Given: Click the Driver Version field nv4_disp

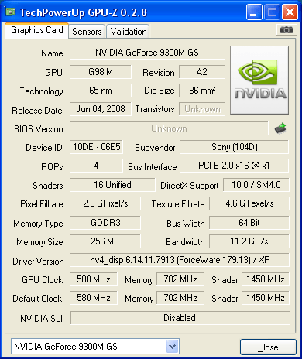Looking at the screenshot, I should click(x=180, y=260).
